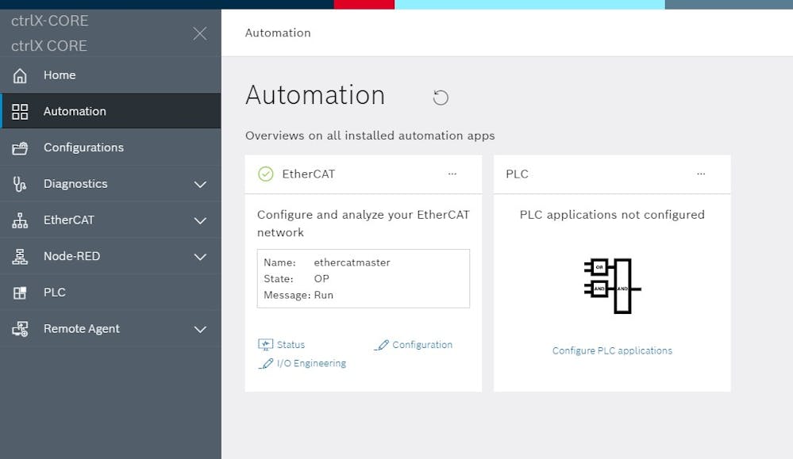This screenshot has width=793, height=459.
Task: Click the green EtherCAT status checkmark icon
Action: point(265,174)
